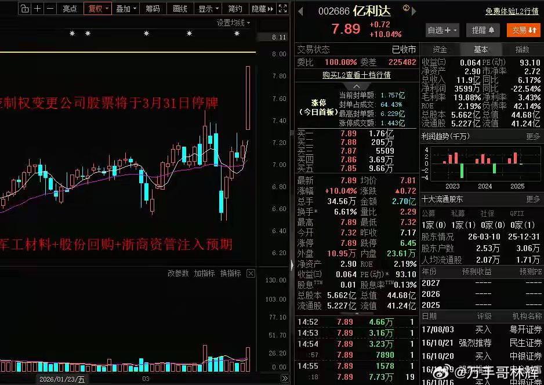The width and height of the screenshot is (544, 385).
Task: Select QFII shareholder category
Action: pyautogui.click(x=517, y=213)
